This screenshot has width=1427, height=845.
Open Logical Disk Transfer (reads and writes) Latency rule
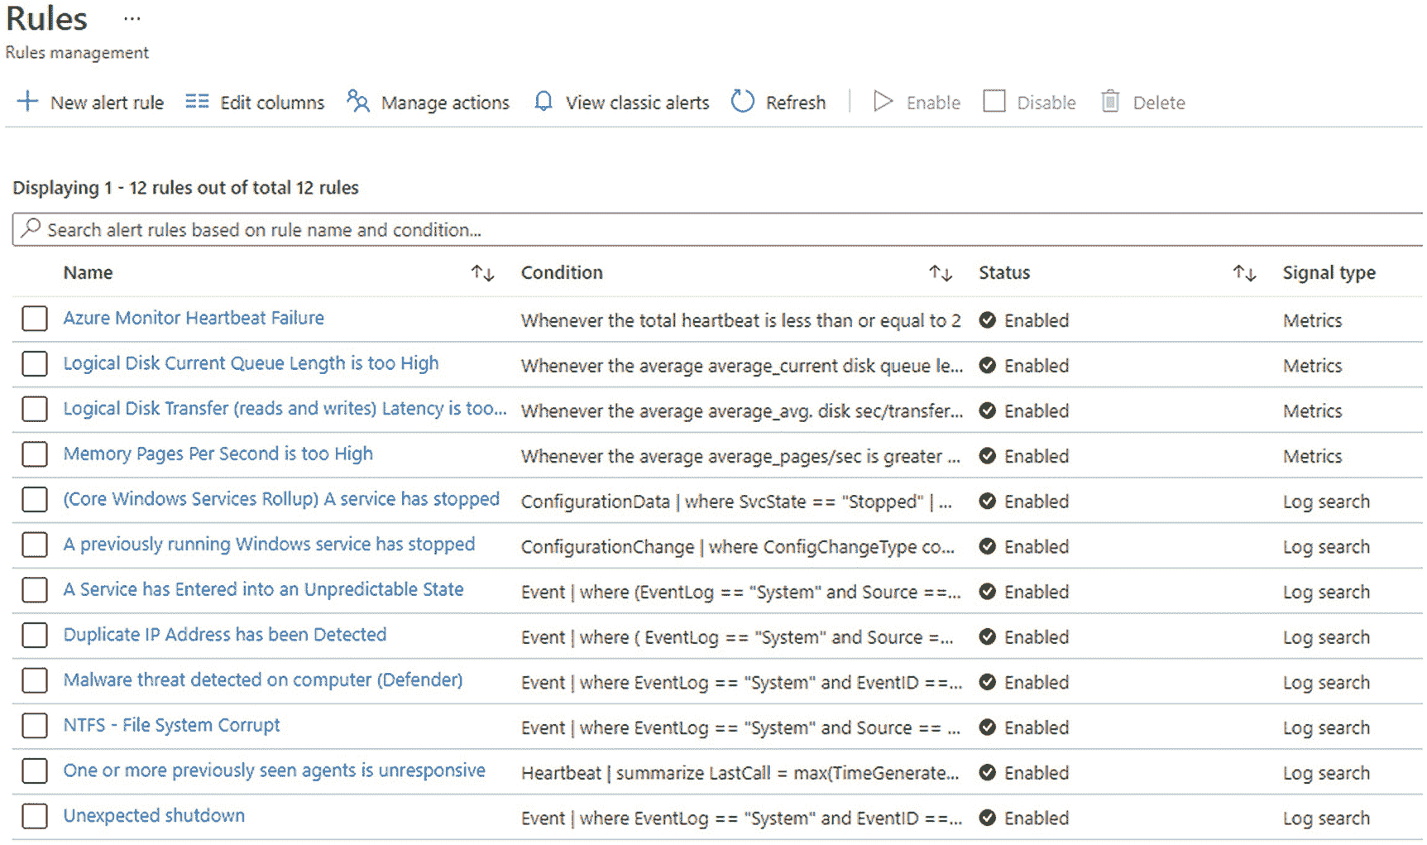click(x=285, y=408)
